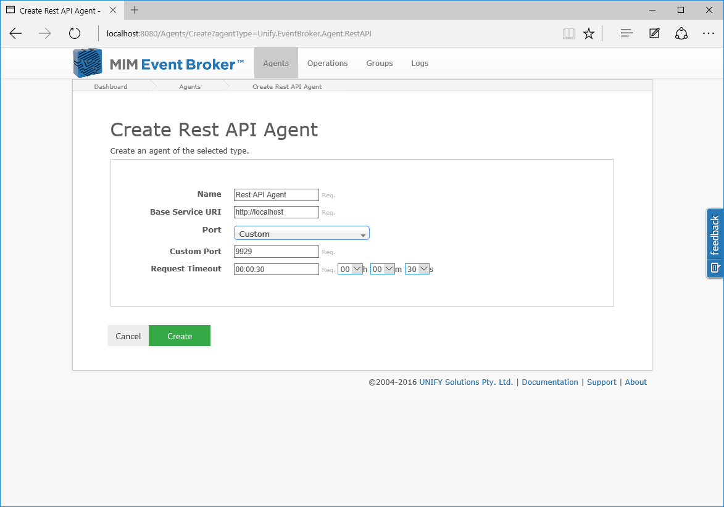Click the 'Base Service URI' label

186,212
